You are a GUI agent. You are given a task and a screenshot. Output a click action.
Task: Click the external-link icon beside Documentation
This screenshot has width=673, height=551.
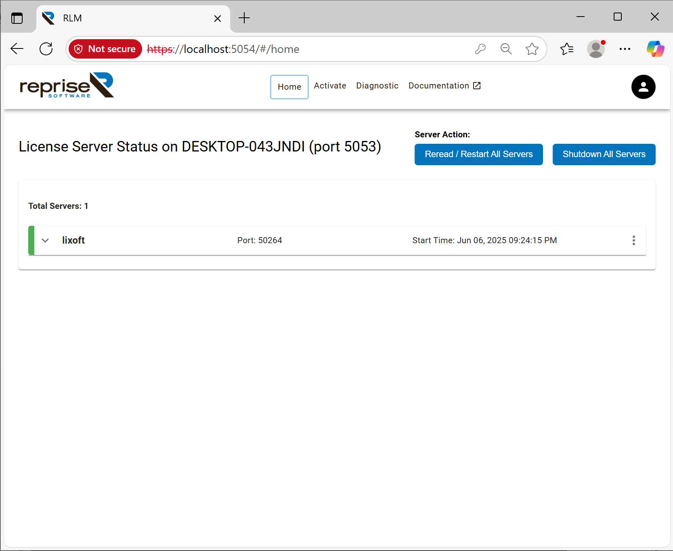[477, 86]
